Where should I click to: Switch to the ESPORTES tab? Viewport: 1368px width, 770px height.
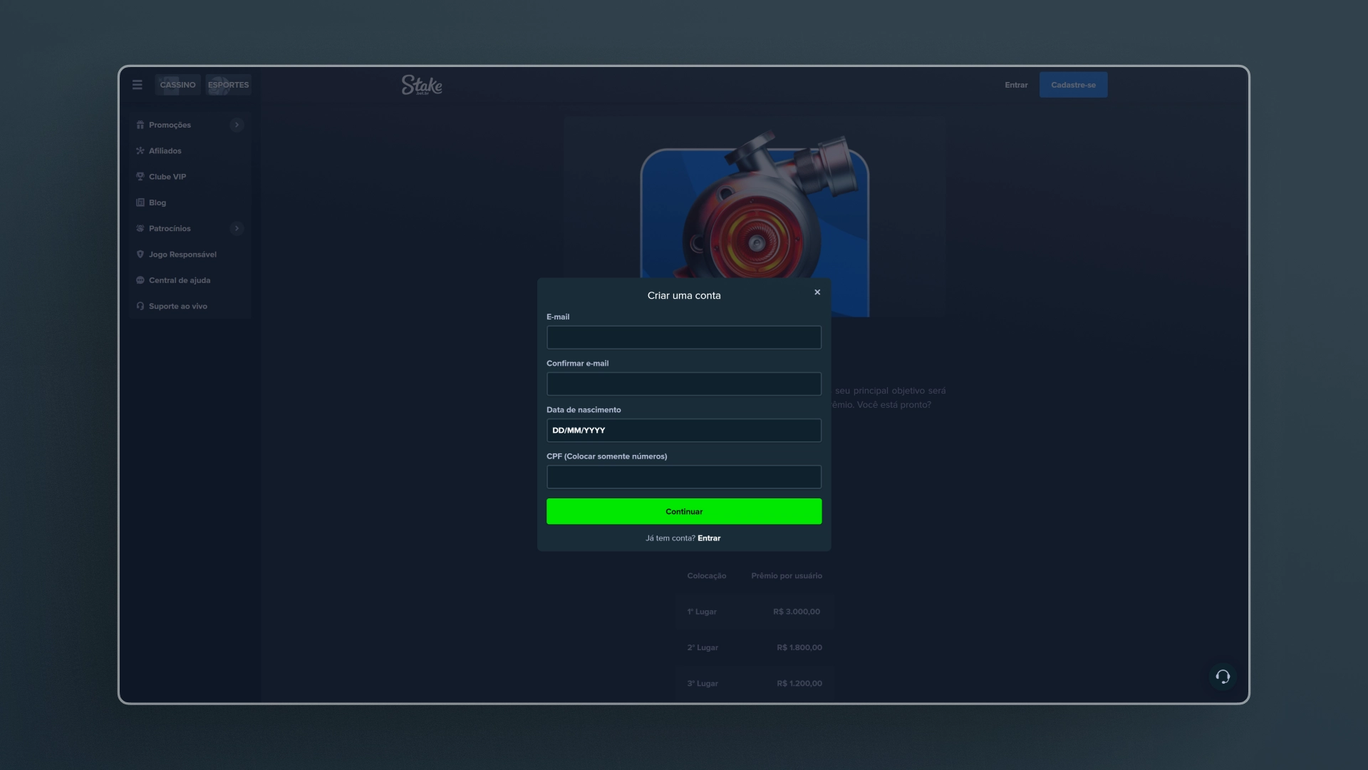click(228, 85)
